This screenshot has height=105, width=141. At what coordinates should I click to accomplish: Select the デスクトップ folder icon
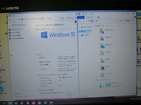(x=102, y=46)
